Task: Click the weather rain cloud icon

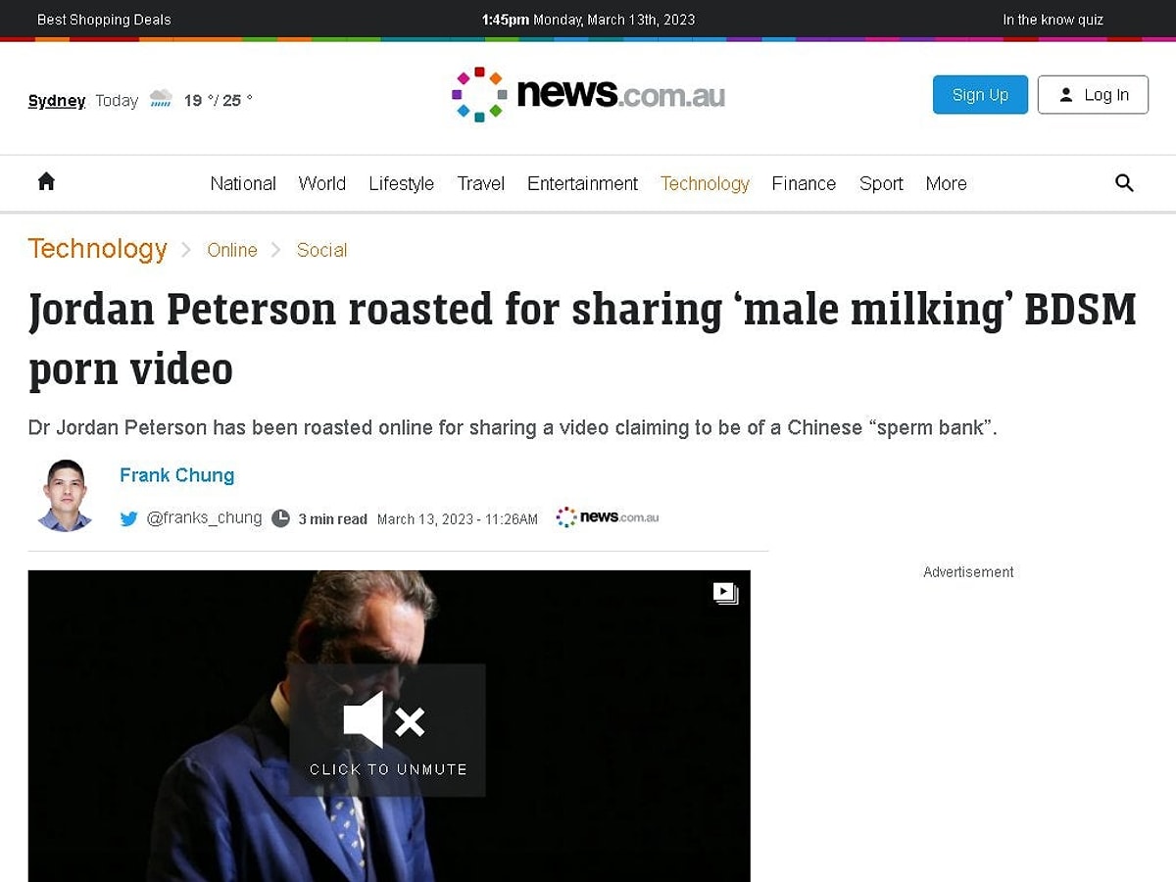Action: 161,99
